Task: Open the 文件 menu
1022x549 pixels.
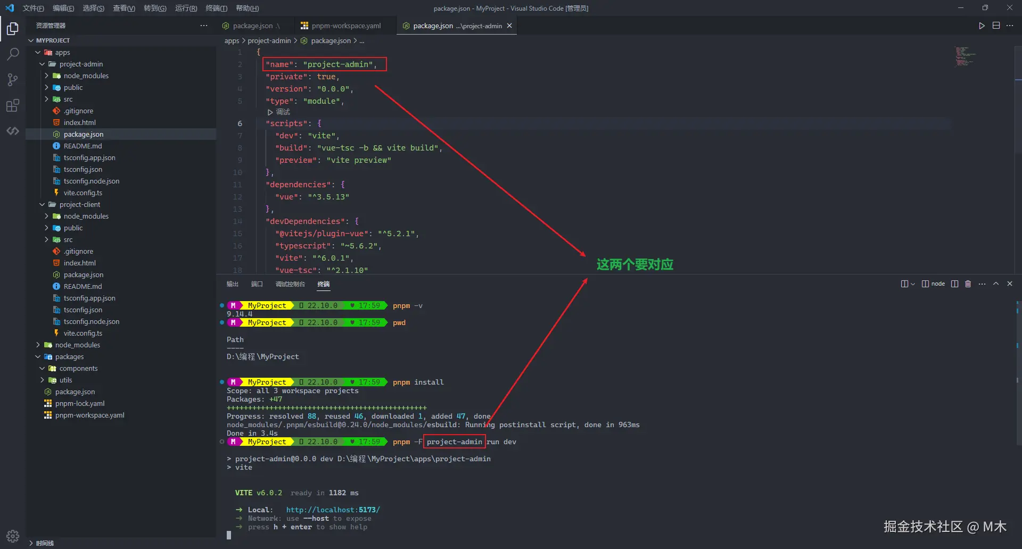Action: point(33,8)
